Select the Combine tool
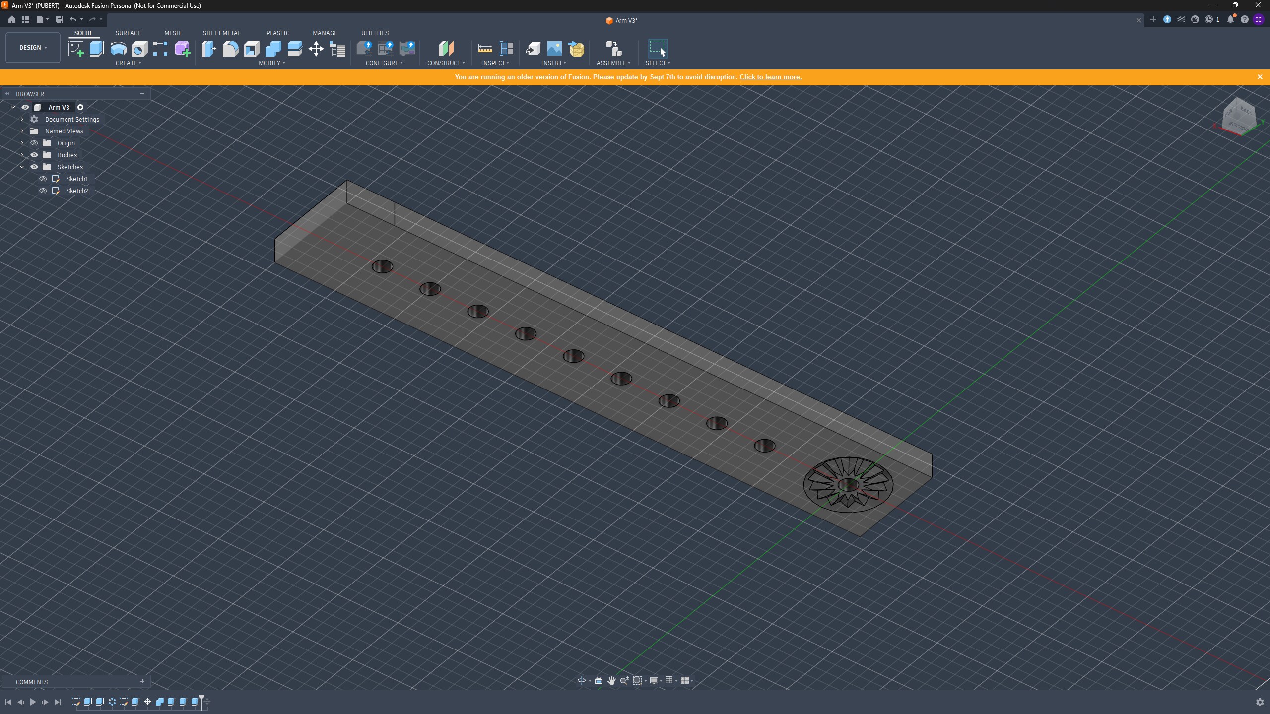The height and width of the screenshot is (714, 1270). coord(273,49)
